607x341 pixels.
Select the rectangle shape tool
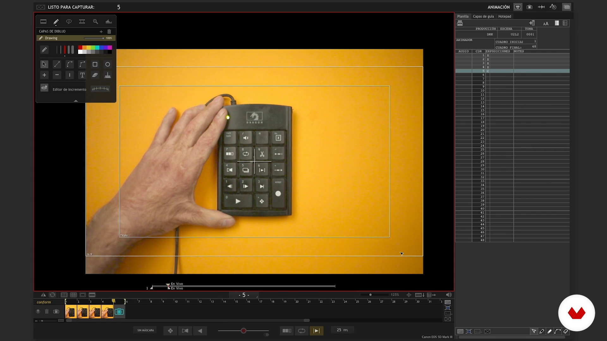tap(95, 64)
